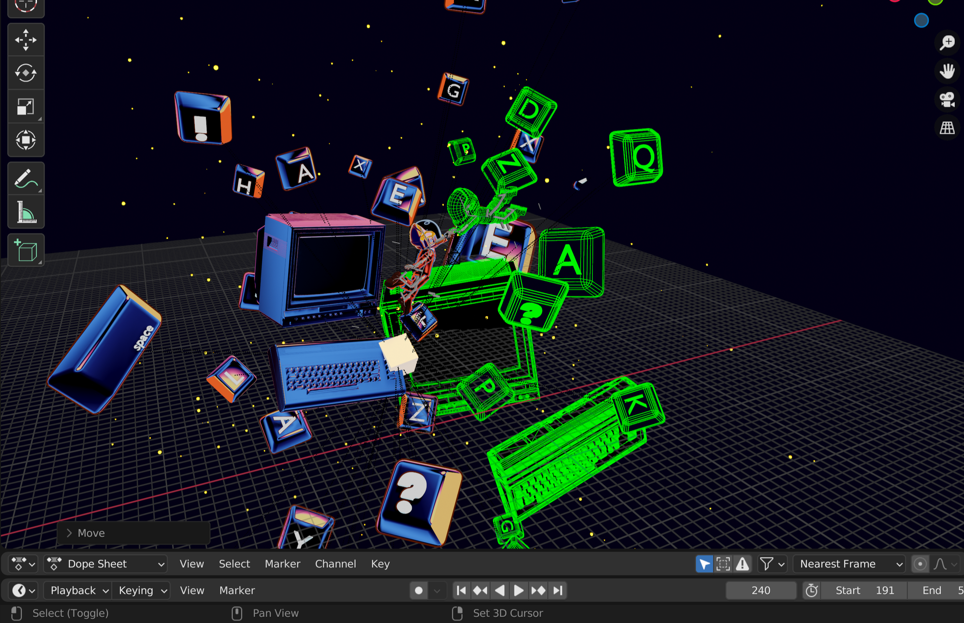The image size is (964, 623).
Task: Select the Annotate pencil tool
Action: click(x=26, y=179)
